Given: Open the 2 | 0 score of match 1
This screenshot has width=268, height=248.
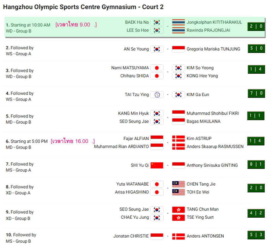Looking at the screenshot, I should [x=256, y=26].
